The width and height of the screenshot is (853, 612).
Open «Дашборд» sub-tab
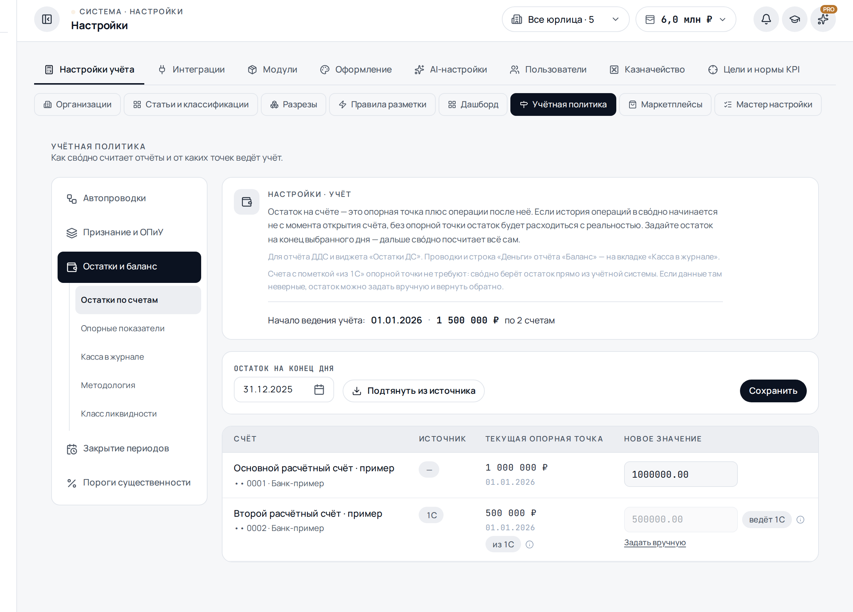point(473,104)
